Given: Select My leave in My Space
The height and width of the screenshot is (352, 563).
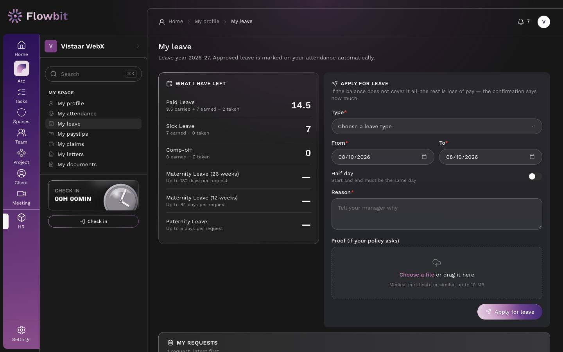Looking at the screenshot, I should (x=93, y=124).
